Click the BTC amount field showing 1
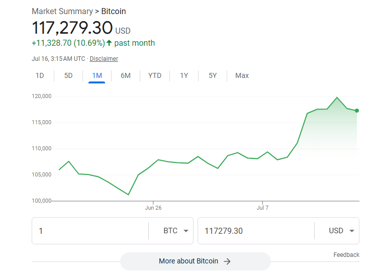This screenshot has width=377, height=276. point(90,231)
